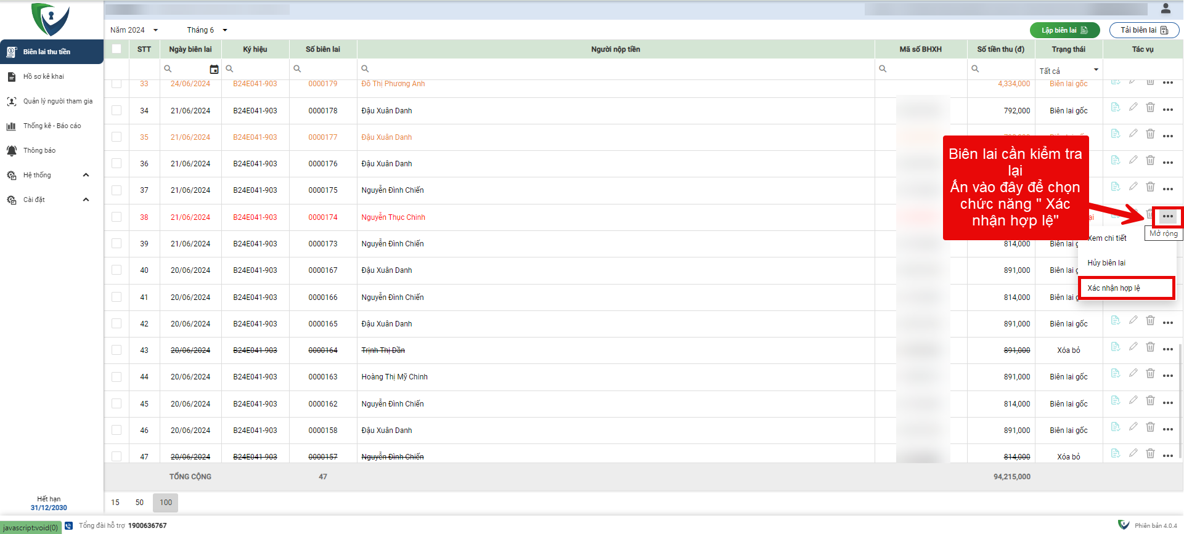Click the Thông báo bell icon in the sidebar
1184x534 pixels.
(x=12, y=151)
